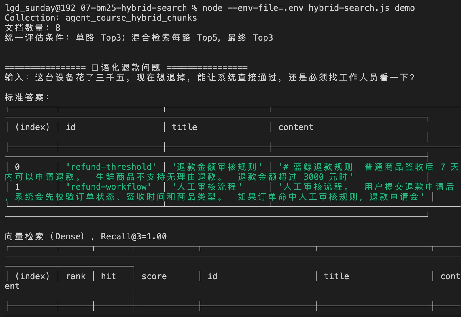Click the '(index)' header in the standard answer table
461x317 pixels.
click(x=33, y=127)
